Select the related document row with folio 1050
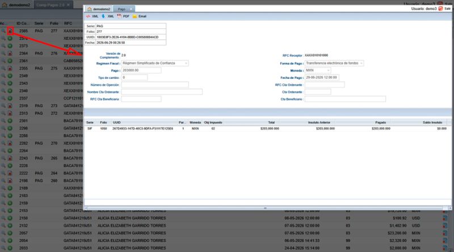Viewport: 454px width, 252px height. pos(266,129)
